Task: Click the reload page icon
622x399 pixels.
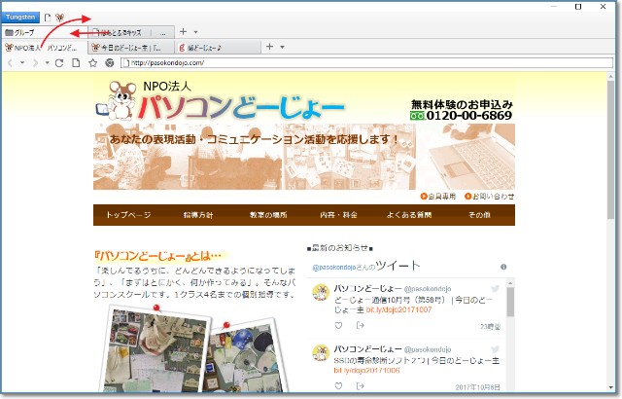Action: pyautogui.click(x=59, y=62)
